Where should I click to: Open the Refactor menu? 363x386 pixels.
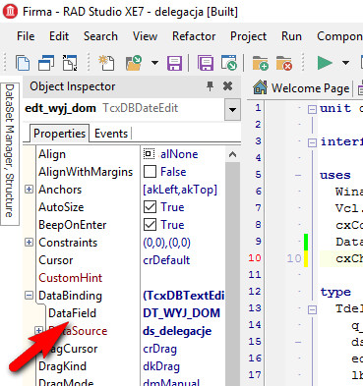[194, 36]
